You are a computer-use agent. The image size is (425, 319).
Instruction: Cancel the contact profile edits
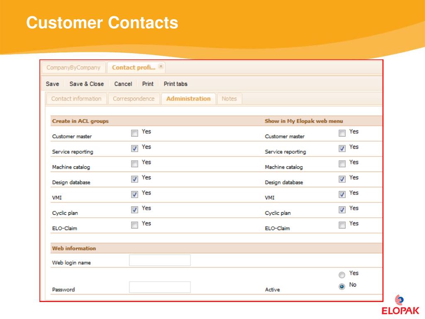click(x=123, y=84)
